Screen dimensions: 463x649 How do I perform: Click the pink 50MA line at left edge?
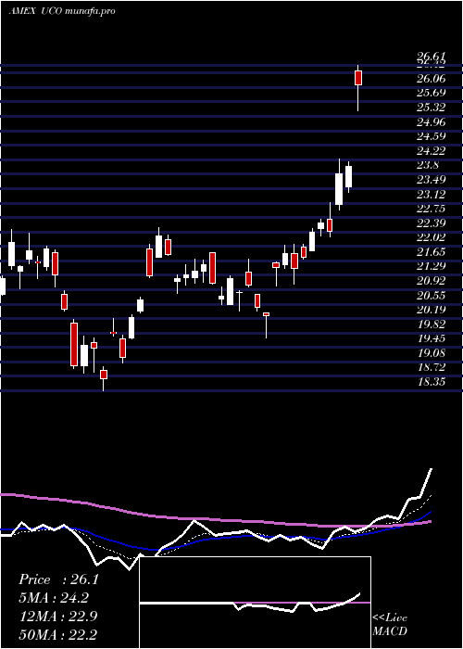pyautogui.click(x=6, y=494)
